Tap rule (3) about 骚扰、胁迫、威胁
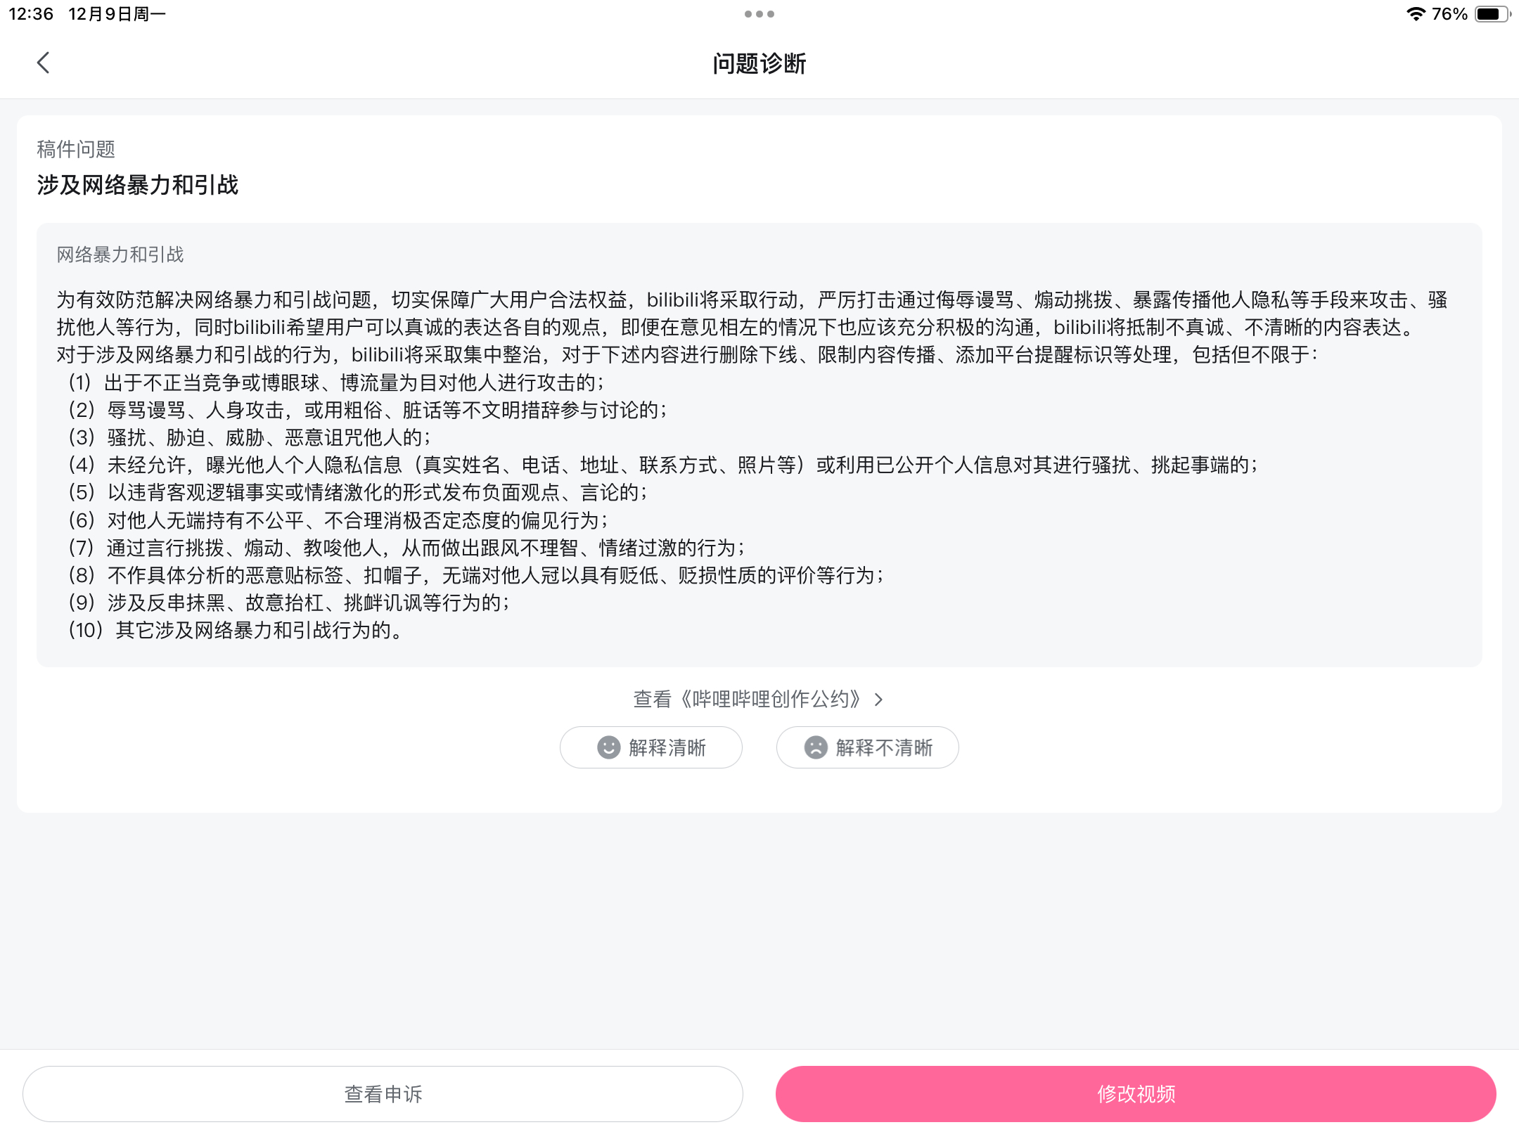The width and height of the screenshot is (1519, 1139). [250, 437]
